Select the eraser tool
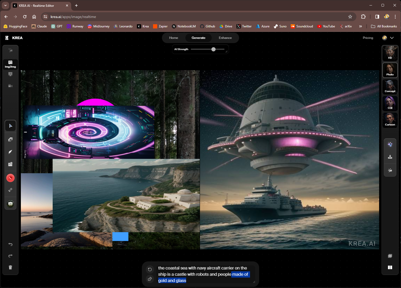Screen dimensions: 401x288 pyautogui.click(x=10, y=190)
